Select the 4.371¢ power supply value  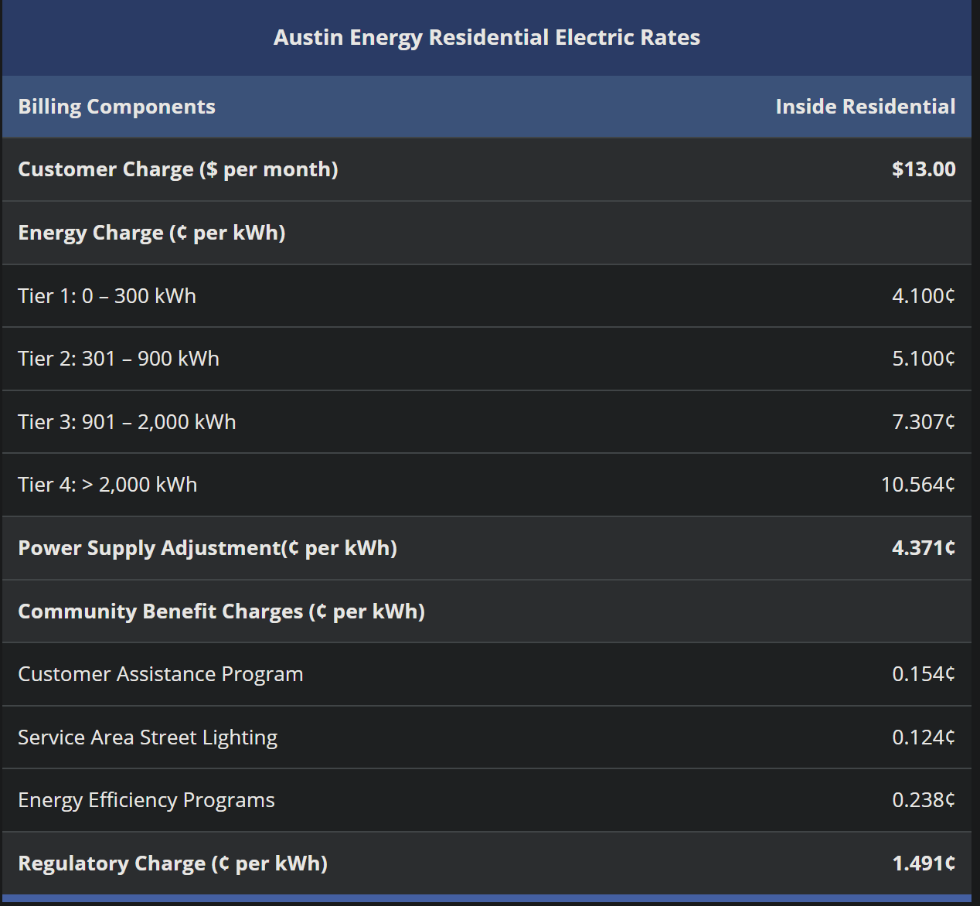click(923, 548)
